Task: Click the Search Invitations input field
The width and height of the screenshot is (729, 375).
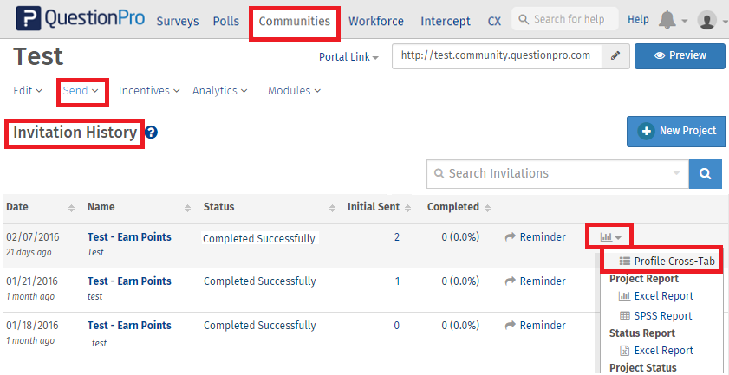Action: coord(555,173)
